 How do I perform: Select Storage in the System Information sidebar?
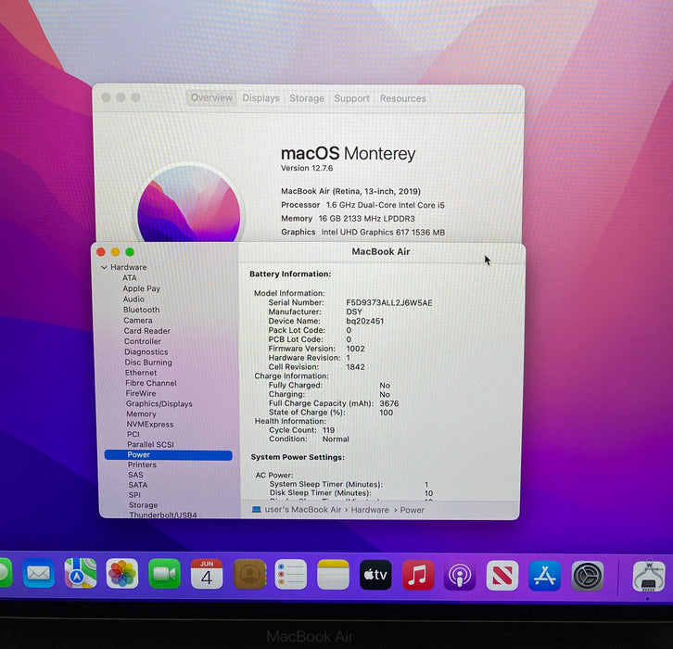[x=144, y=505]
